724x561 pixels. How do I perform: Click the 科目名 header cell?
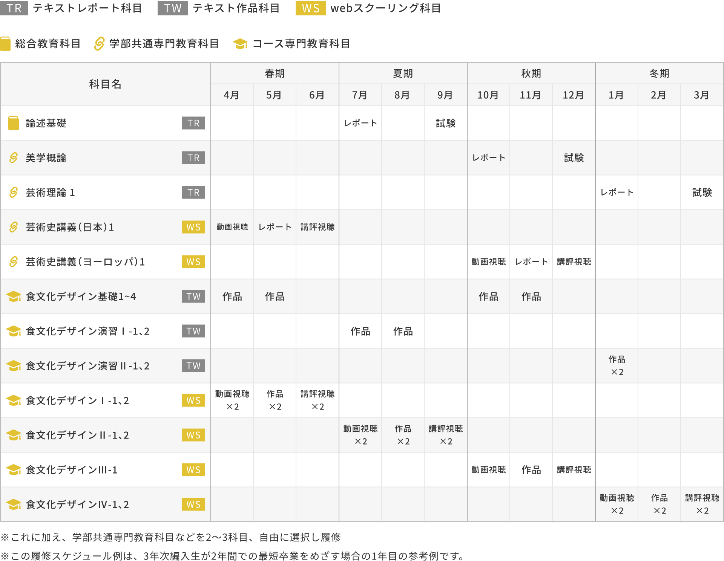tap(105, 84)
